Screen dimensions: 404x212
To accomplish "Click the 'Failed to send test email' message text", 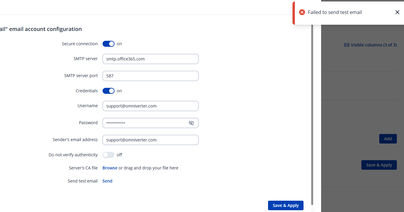I will point(335,12).
